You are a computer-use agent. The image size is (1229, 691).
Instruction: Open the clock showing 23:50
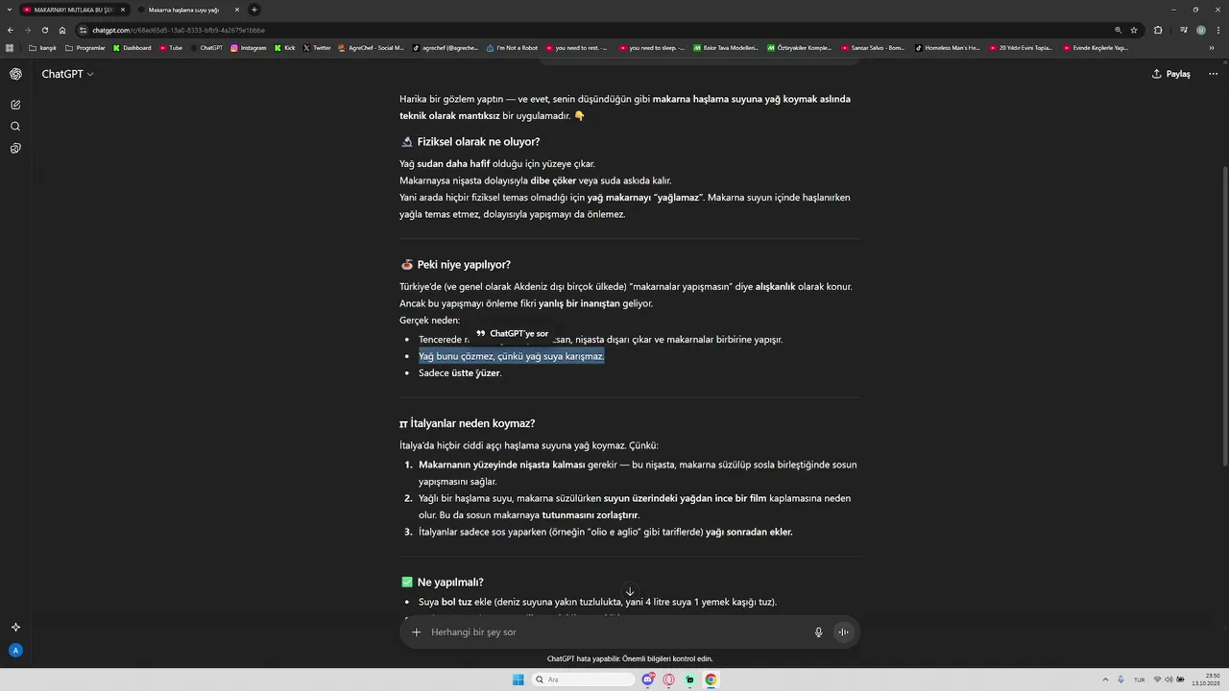click(x=1206, y=679)
